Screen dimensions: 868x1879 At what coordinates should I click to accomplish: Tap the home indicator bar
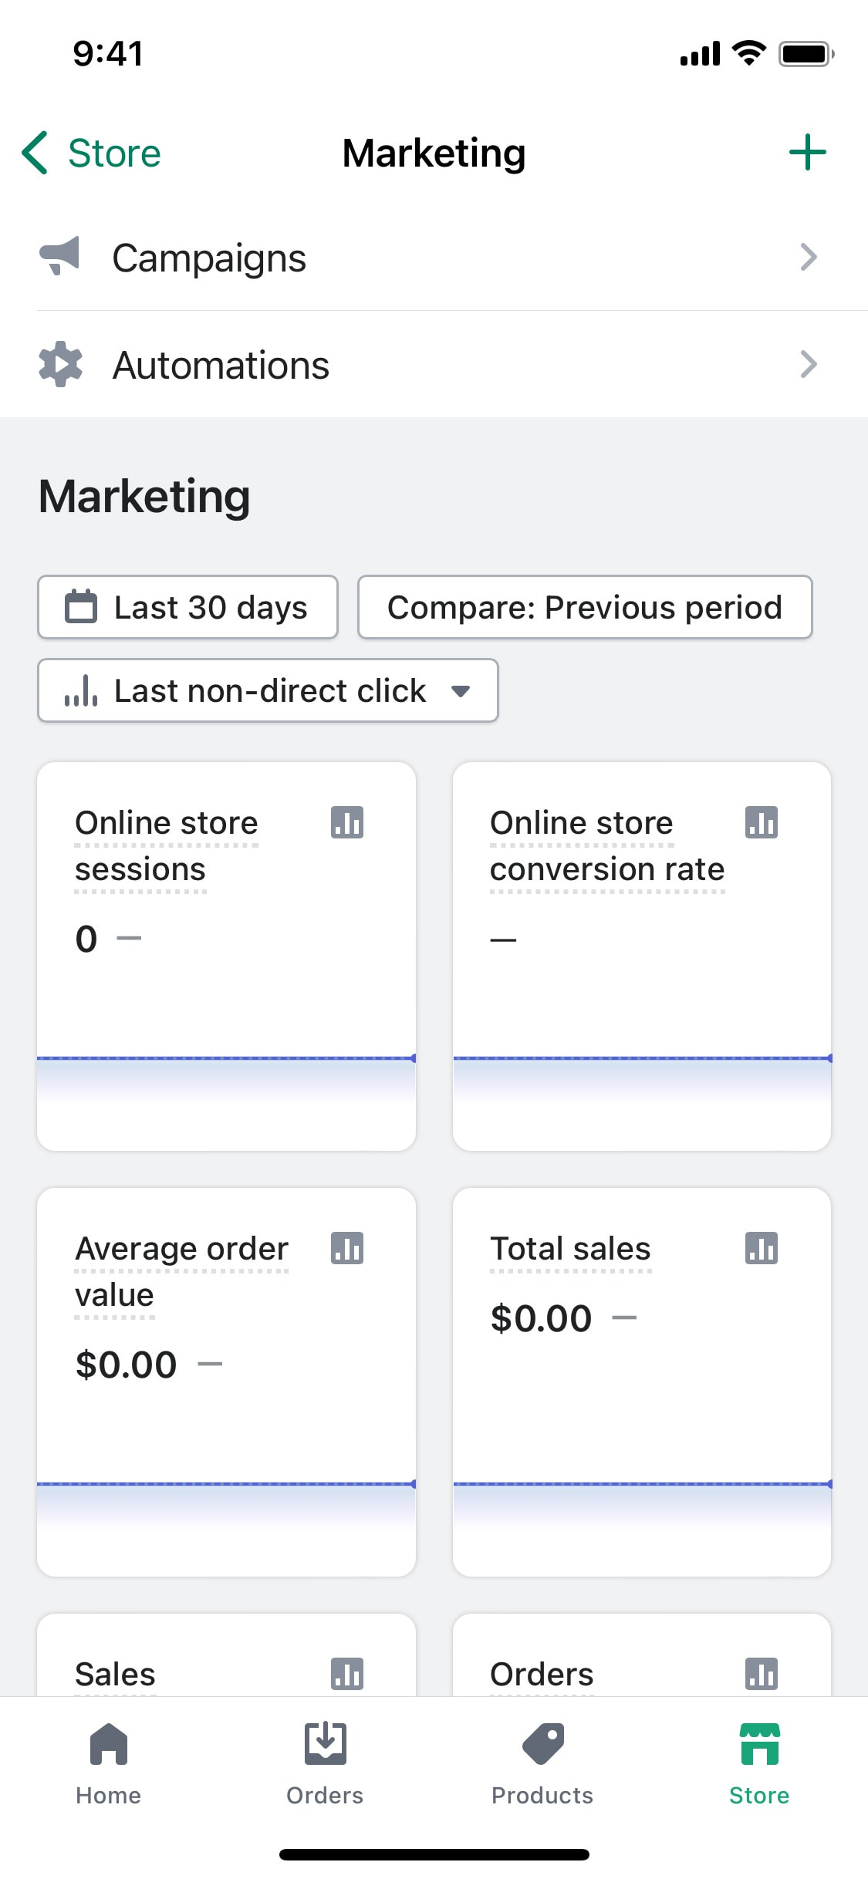434,1854
